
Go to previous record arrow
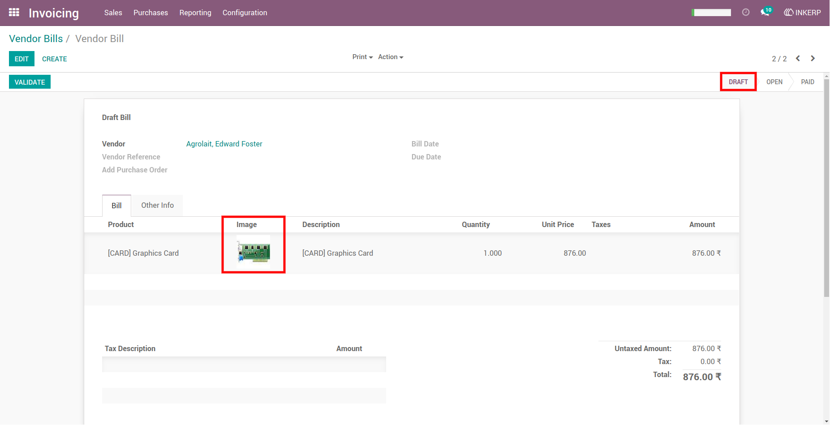[798, 59]
